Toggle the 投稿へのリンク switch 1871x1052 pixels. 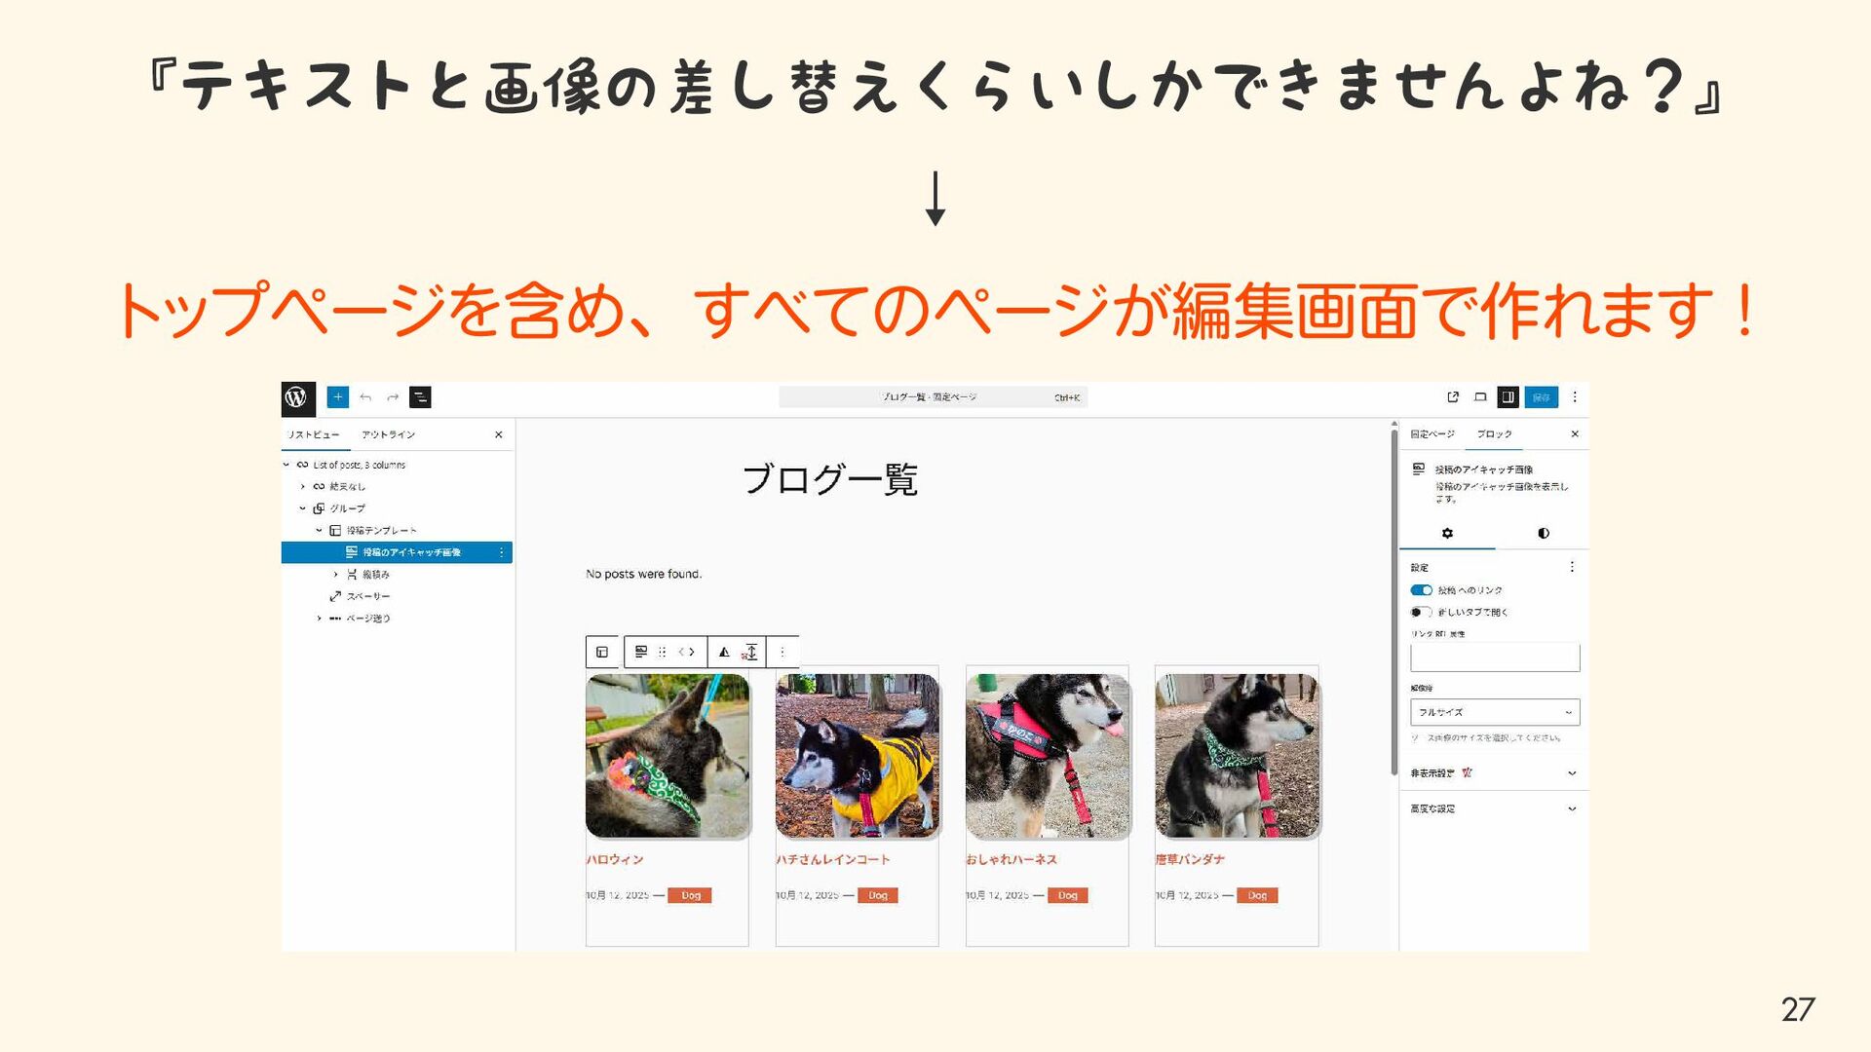1421,590
